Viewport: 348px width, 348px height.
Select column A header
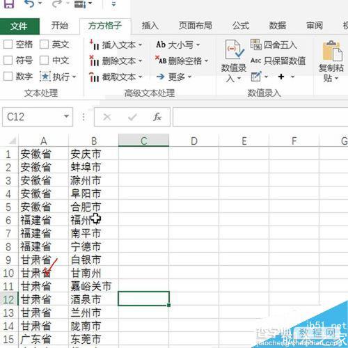(43, 141)
